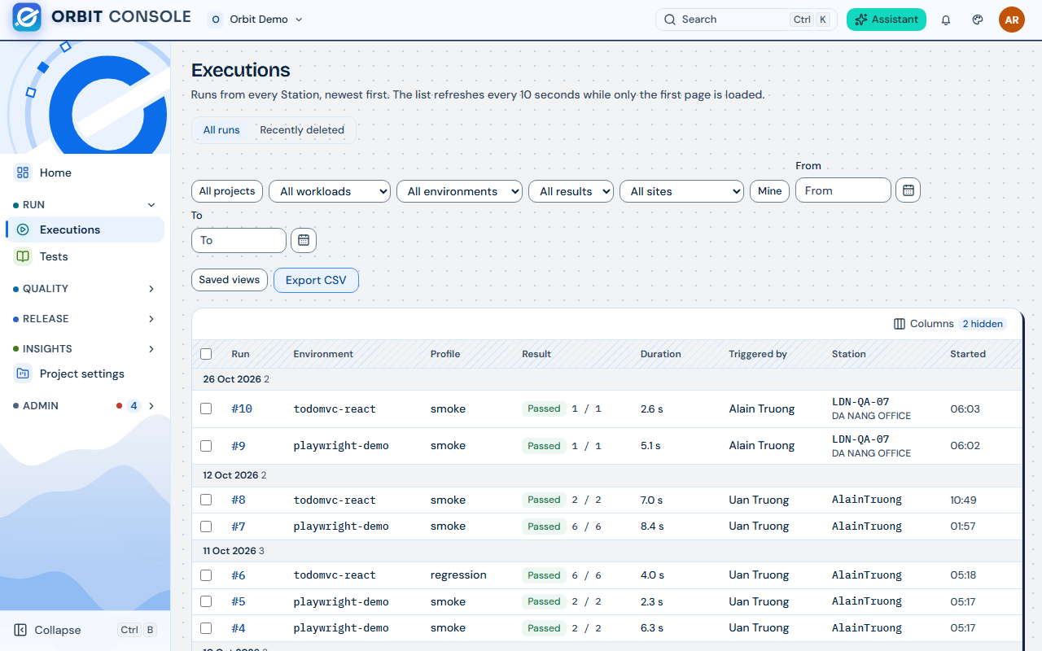Check the box for run #8

point(206,500)
